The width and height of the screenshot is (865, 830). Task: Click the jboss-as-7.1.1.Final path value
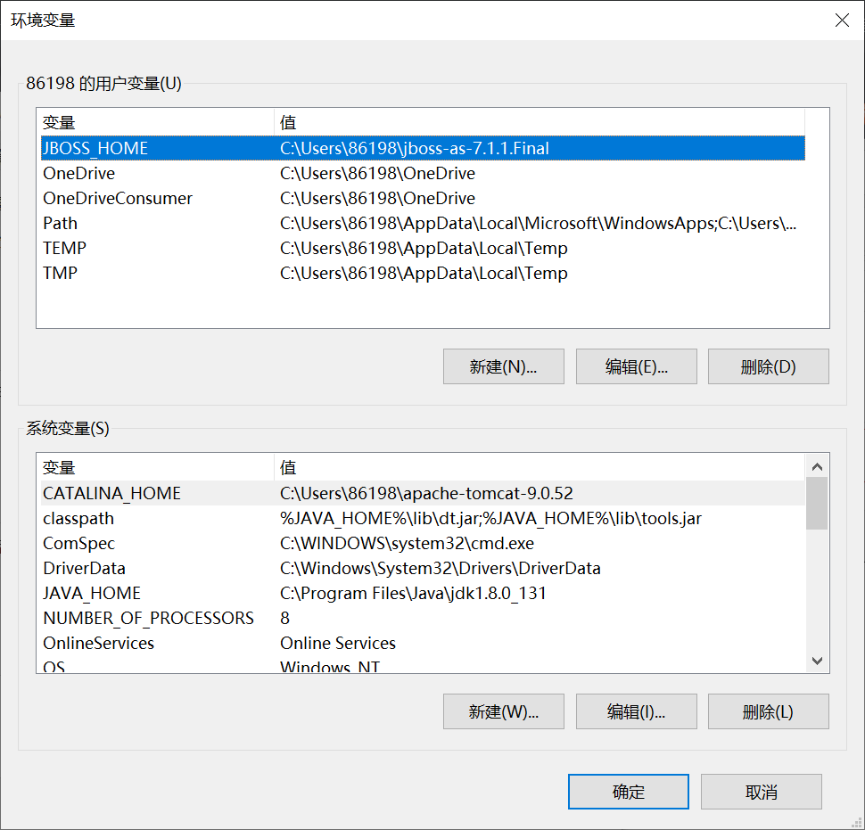click(415, 148)
